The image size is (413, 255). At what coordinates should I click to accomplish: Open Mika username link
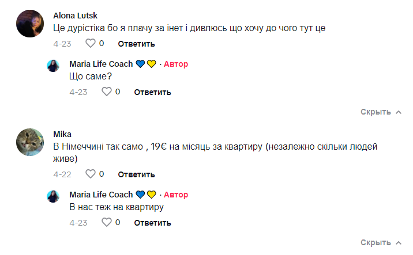point(62,135)
